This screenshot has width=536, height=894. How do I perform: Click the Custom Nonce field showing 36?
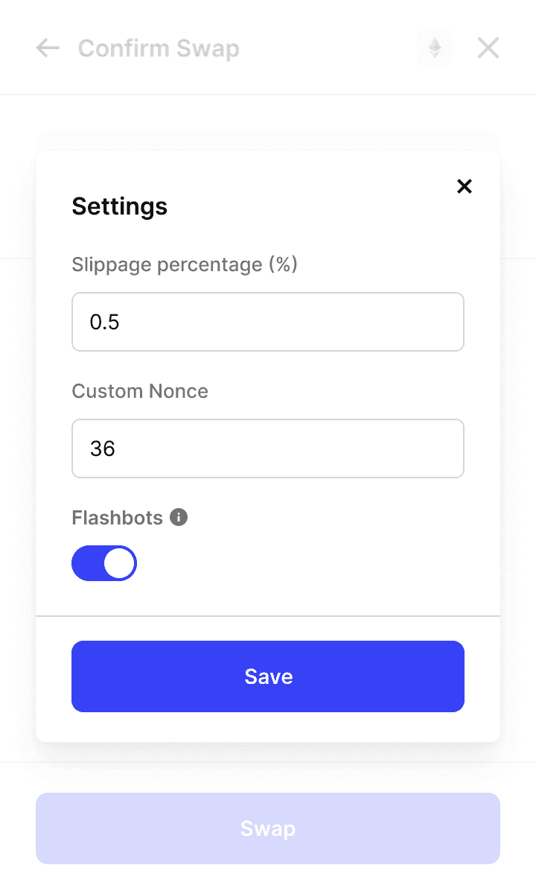pos(268,448)
